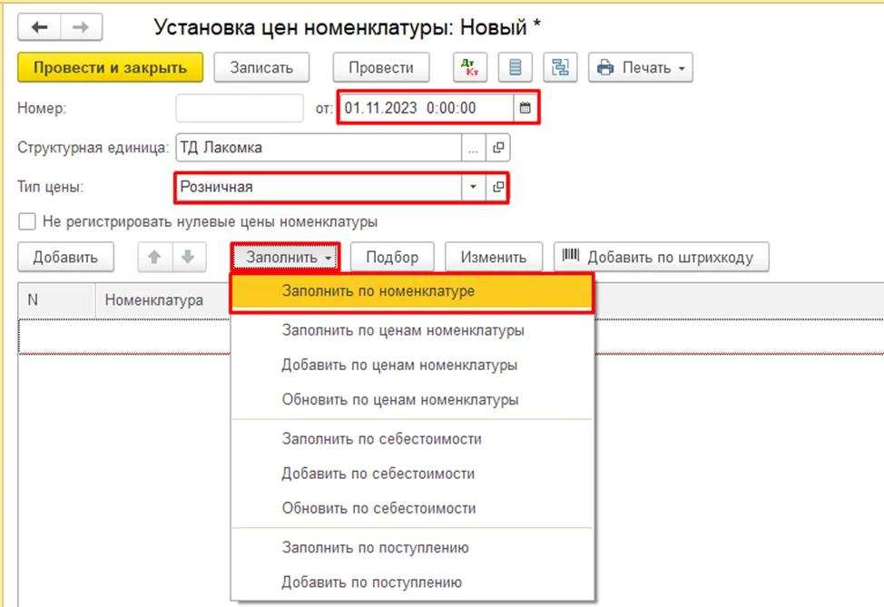Focus the Номер input field

[x=240, y=108]
